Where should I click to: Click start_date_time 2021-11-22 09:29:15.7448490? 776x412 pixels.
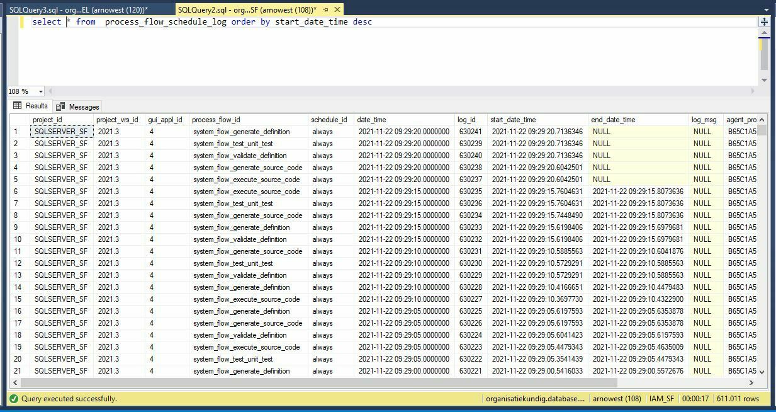(x=538, y=215)
